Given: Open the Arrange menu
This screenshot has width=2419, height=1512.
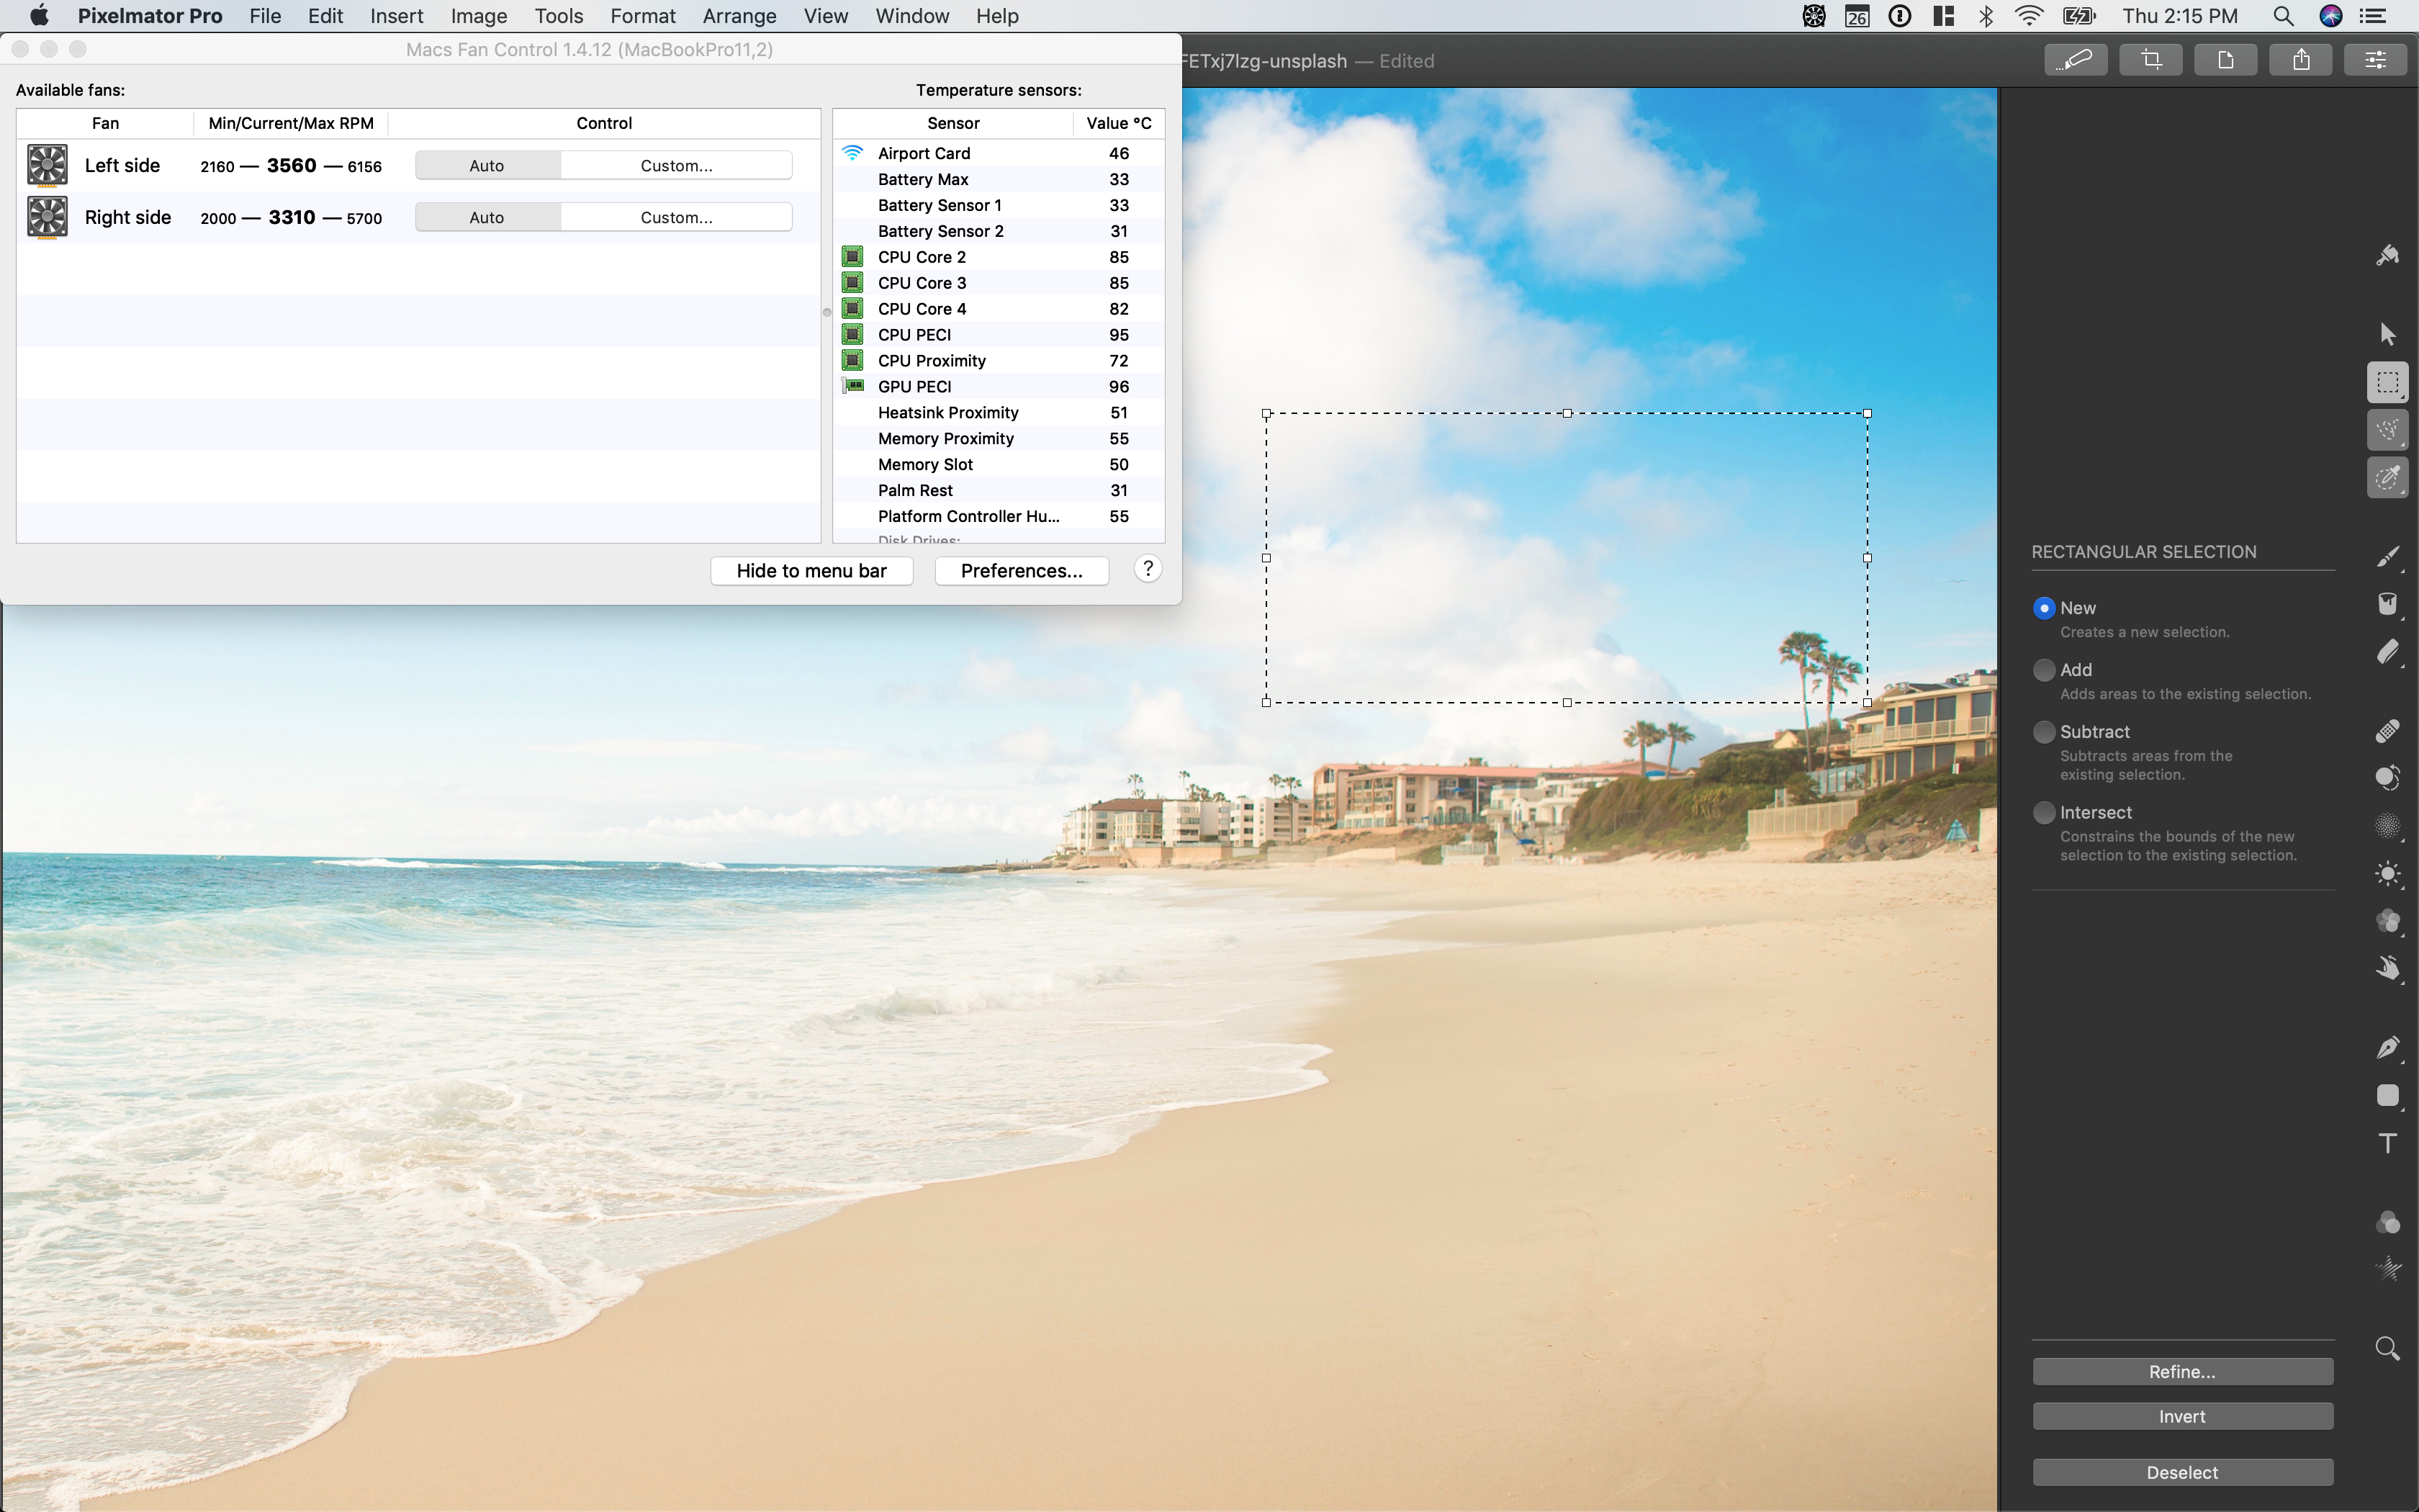Looking at the screenshot, I should 739,16.
